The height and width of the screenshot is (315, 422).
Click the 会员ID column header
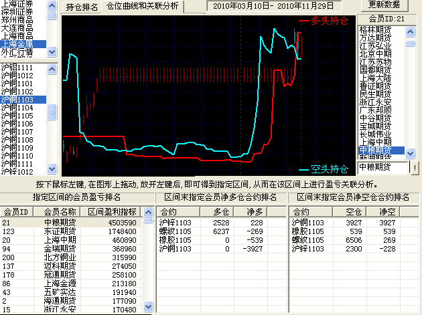[x=18, y=209]
